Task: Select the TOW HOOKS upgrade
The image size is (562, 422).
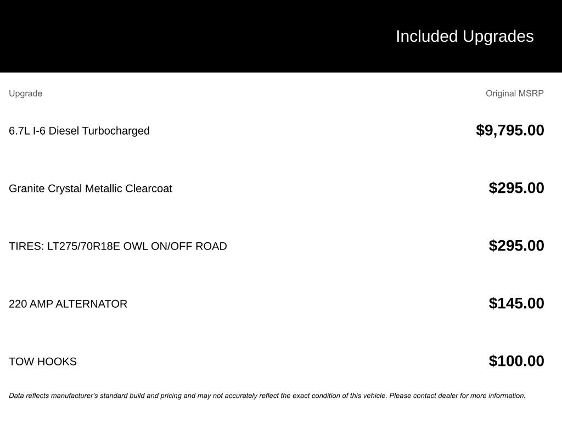Action: pos(43,362)
